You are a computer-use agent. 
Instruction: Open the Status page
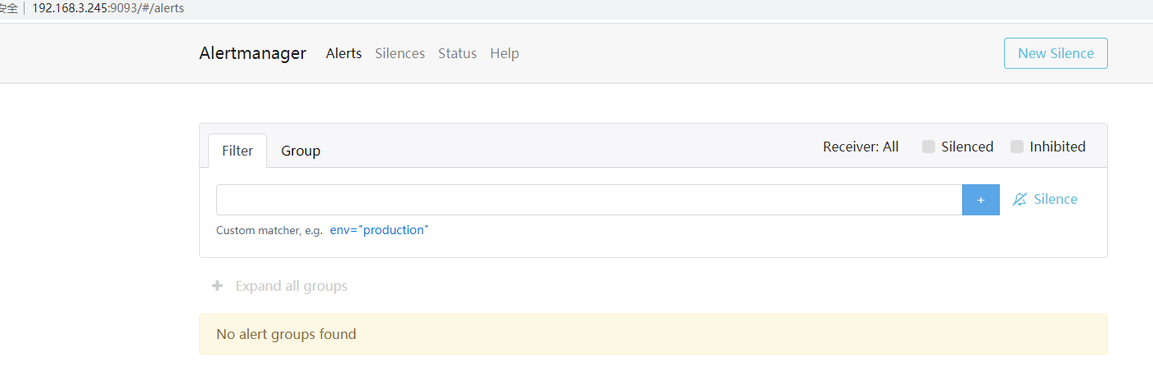tap(457, 53)
